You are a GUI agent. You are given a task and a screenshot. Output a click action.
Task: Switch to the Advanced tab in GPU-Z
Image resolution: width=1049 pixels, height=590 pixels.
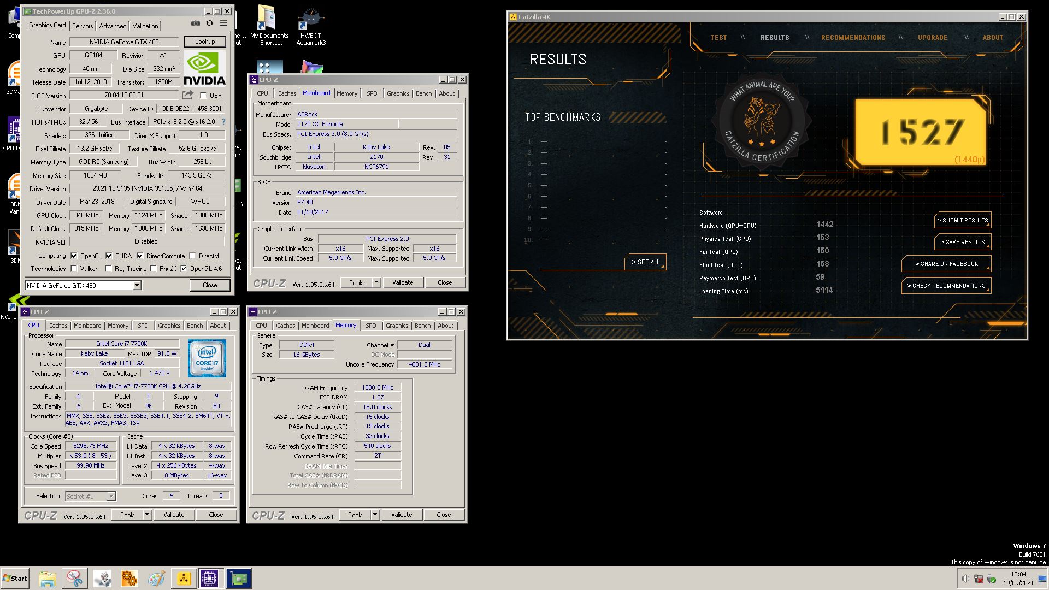click(x=113, y=26)
